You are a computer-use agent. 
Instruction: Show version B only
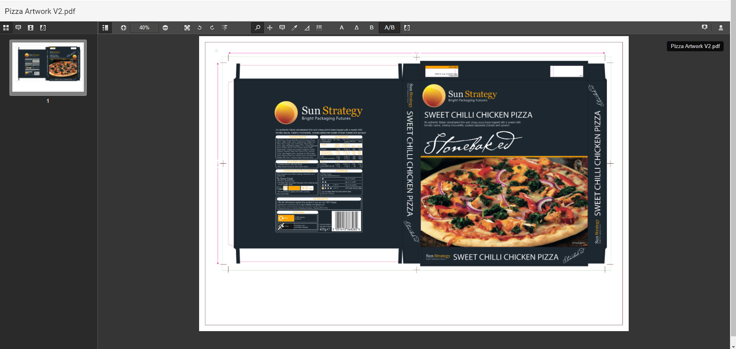pos(372,28)
